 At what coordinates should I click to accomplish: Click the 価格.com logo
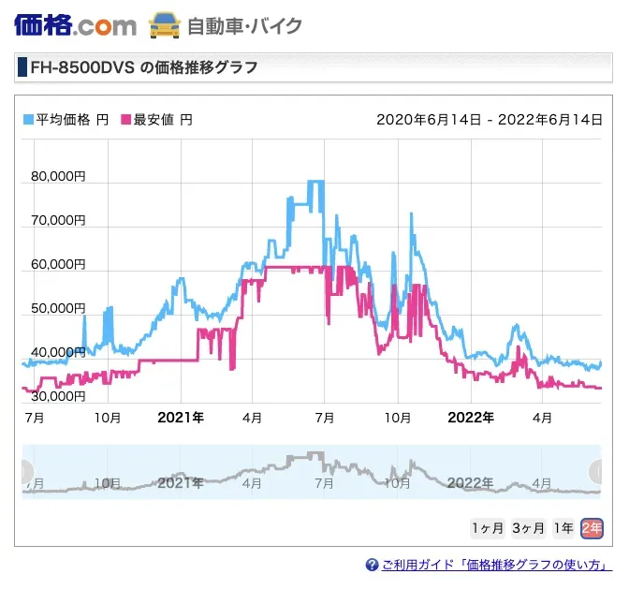(76, 25)
